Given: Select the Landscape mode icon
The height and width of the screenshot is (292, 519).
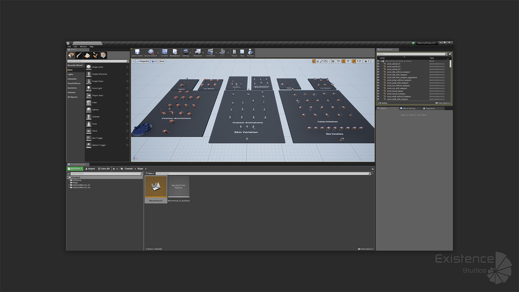Looking at the screenshot, I should coord(87,55).
